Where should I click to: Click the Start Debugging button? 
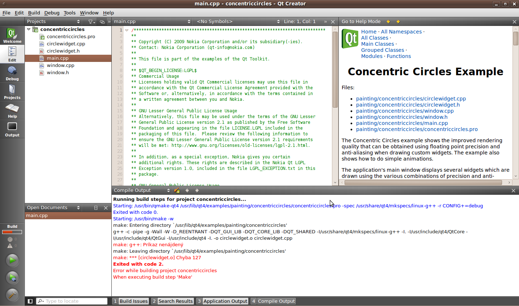click(12, 278)
